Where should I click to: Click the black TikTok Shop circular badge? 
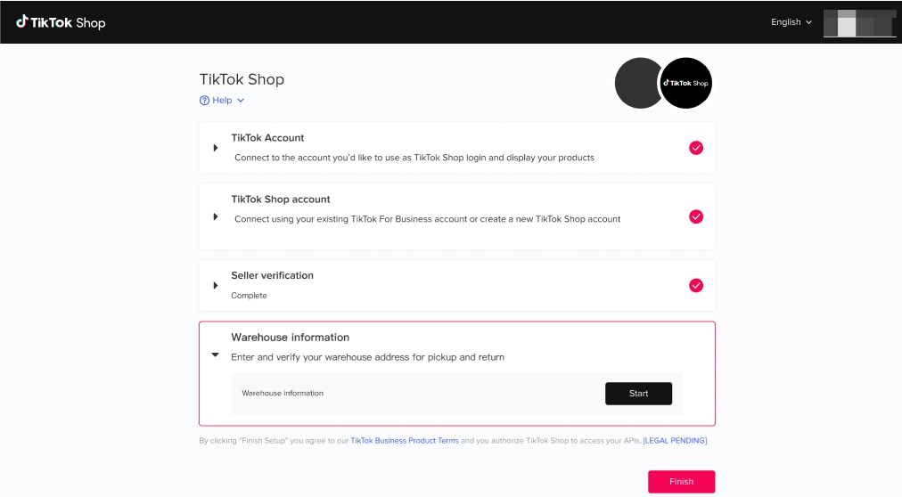[685, 83]
